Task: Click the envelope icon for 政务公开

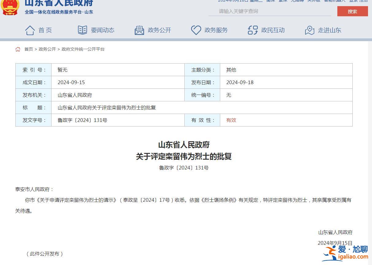Action: pyautogui.click(x=139, y=30)
